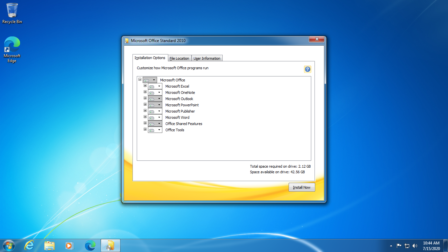Open install options dropdown for Microsoft Outlook
448x252 pixels.
point(155,99)
